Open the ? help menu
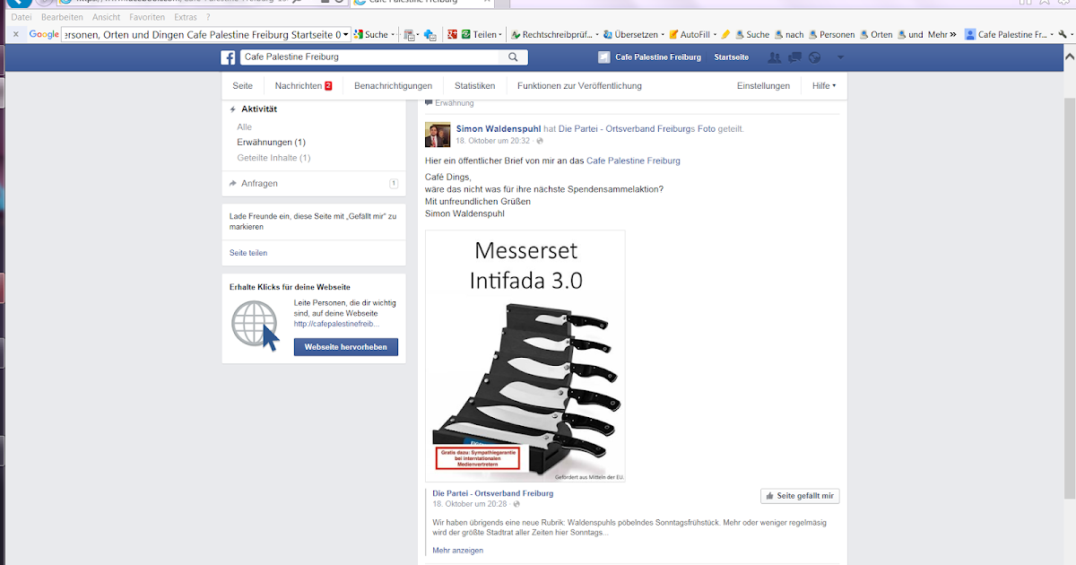The width and height of the screenshot is (1076, 565). click(x=208, y=17)
